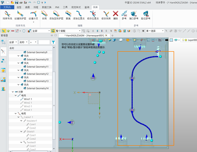This screenshot has height=152, width=197.
Task: Click the red 删除 delete tool
Action: pyautogui.click(x=115, y=15)
